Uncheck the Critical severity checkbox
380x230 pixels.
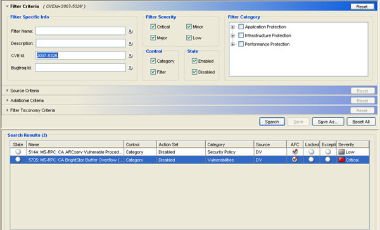[x=153, y=27]
